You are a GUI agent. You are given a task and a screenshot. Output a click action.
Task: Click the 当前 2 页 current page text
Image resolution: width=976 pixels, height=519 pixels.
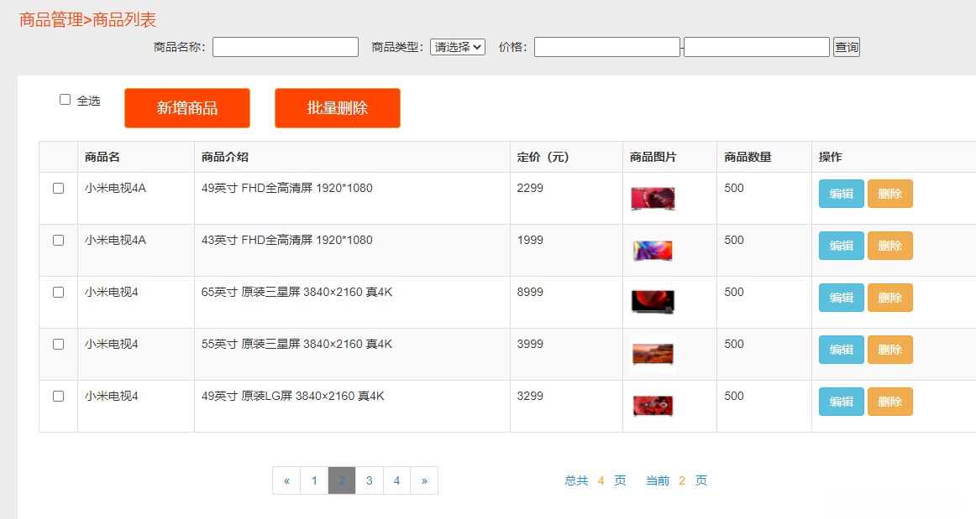(x=677, y=480)
